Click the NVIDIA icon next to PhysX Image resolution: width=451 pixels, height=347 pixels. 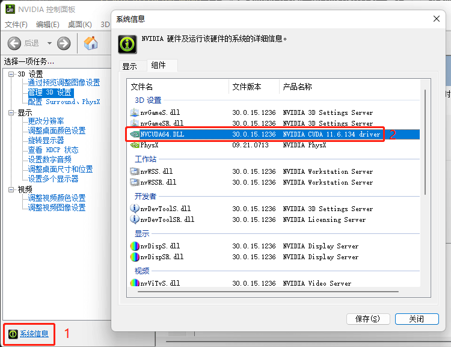tap(135, 145)
